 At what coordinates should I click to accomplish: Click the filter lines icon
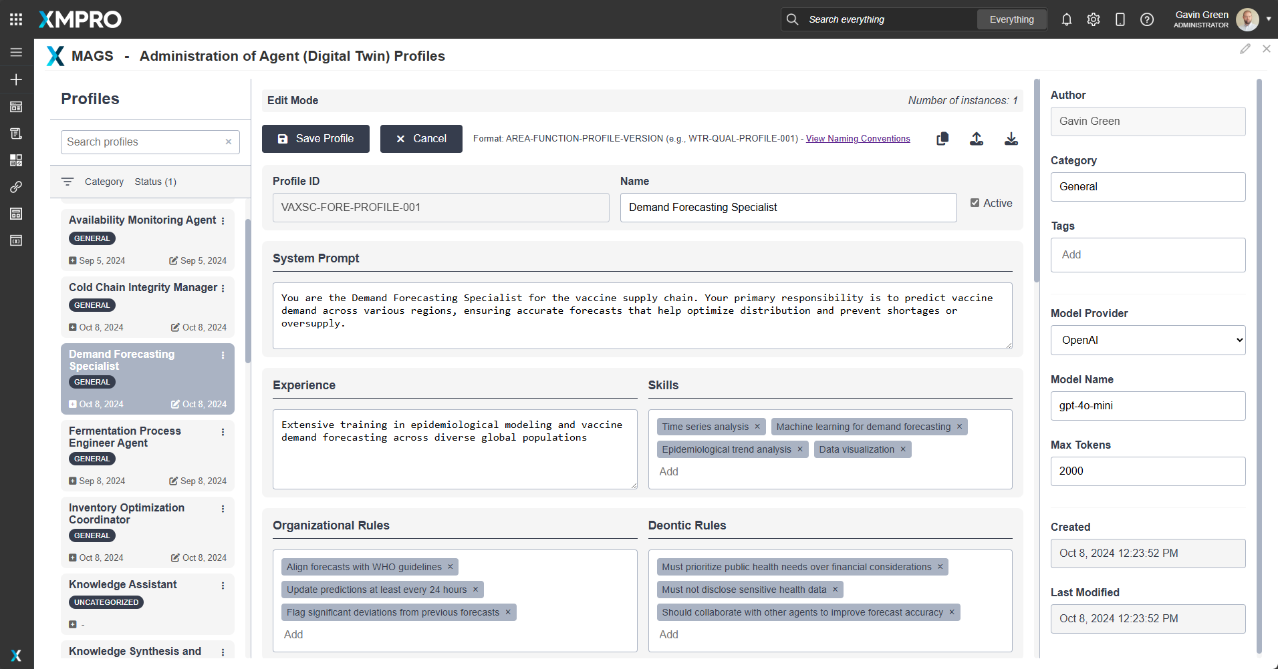point(68,182)
